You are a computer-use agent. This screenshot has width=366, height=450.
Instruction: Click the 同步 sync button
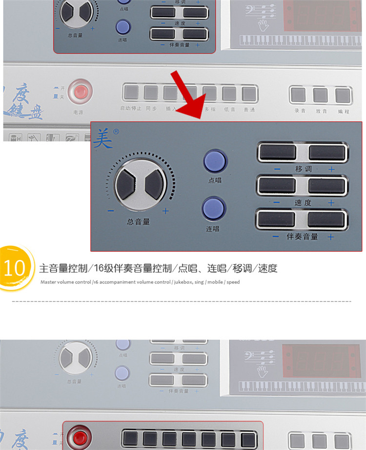coord(151,93)
